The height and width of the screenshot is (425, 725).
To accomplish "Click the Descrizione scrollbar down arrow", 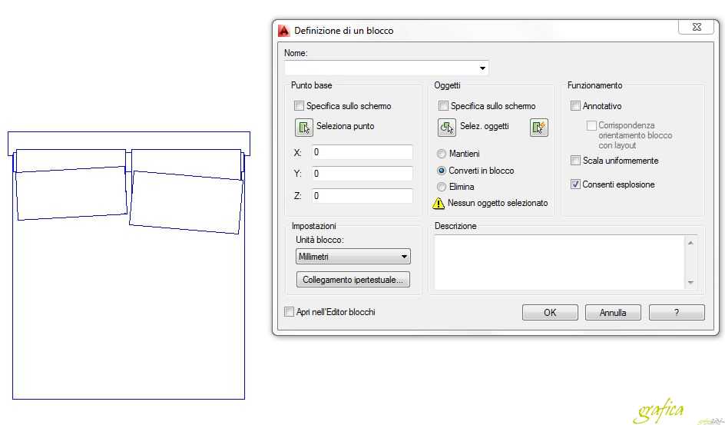I will point(690,283).
